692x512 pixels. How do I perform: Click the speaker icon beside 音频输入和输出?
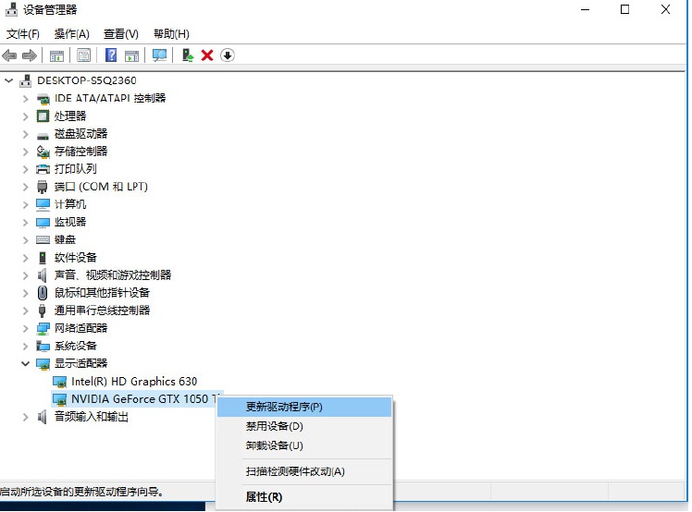point(43,417)
